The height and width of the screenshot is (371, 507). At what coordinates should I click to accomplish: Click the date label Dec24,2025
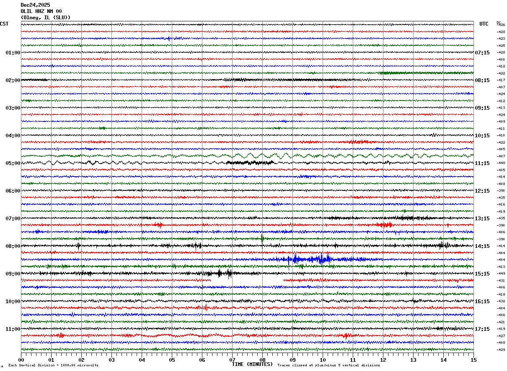pos(35,5)
